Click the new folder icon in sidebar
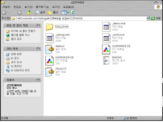The image size is (163, 122). [8, 31]
